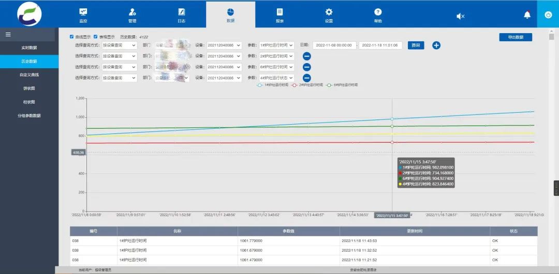This screenshot has height=274, width=559.
Task: Click the blue line's highlighted data point
Action: 392,119
